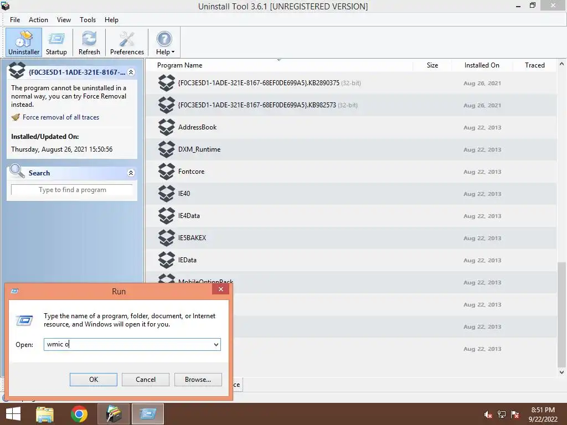Select the IE40 program name
The height and width of the screenshot is (425, 567).
(184, 193)
